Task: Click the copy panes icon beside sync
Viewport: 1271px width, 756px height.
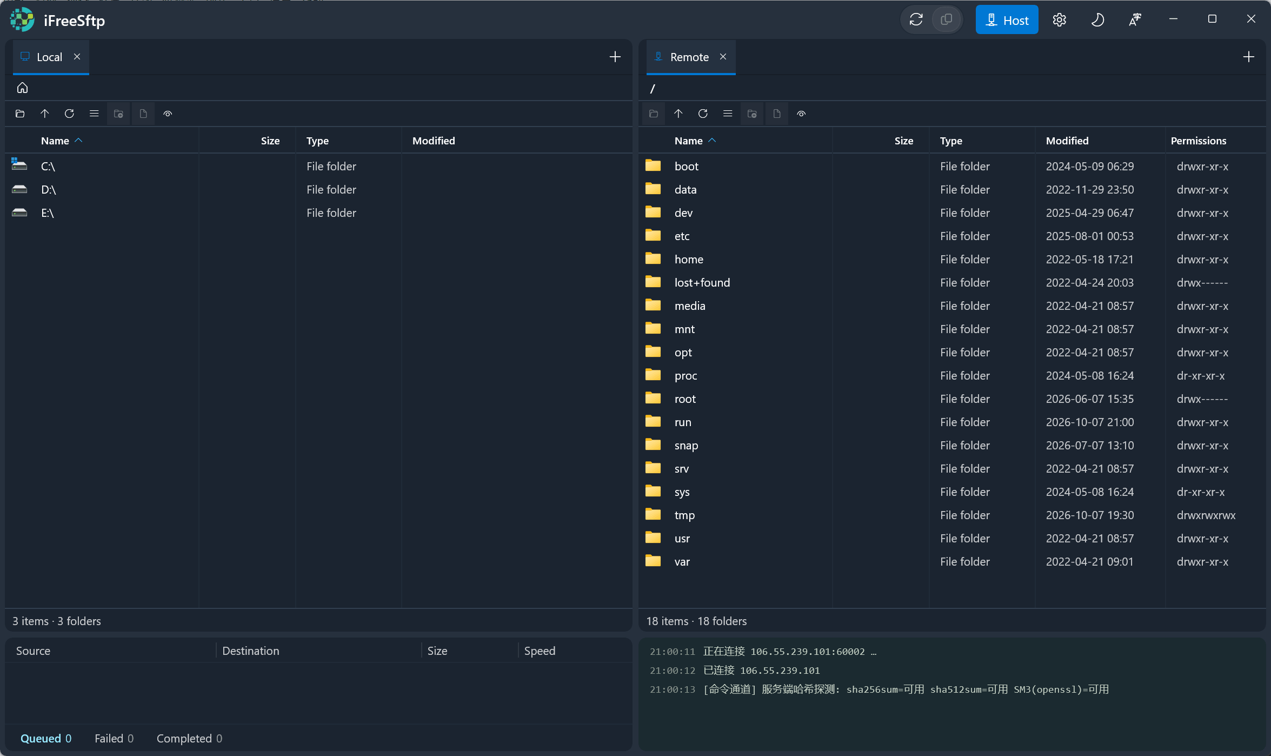Action: click(x=946, y=20)
